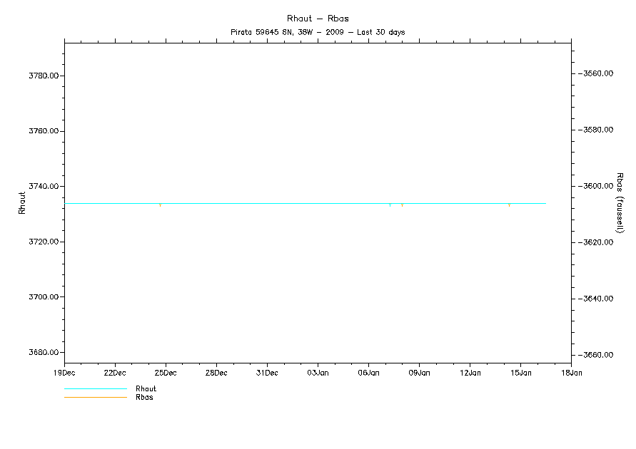Select the Rbas legend line sample

[95, 398]
